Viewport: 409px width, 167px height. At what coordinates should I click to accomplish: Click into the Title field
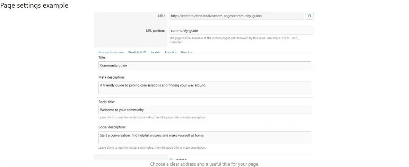[x=205, y=65]
